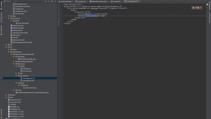
Task: Collapse the CodeReview folder
Action: pos(9,52)
